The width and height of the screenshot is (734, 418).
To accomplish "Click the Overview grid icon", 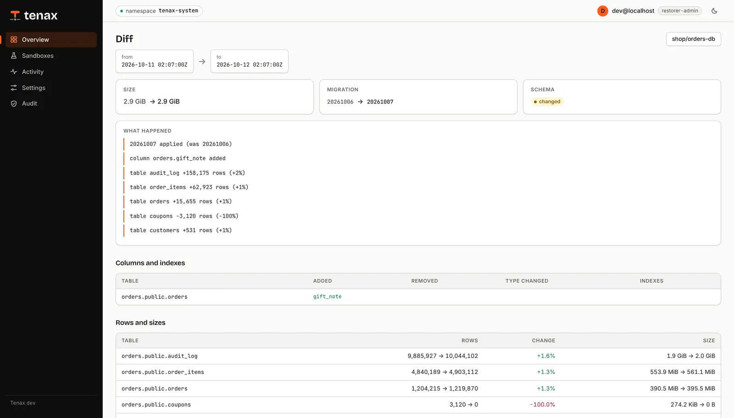I will (14, 39).
